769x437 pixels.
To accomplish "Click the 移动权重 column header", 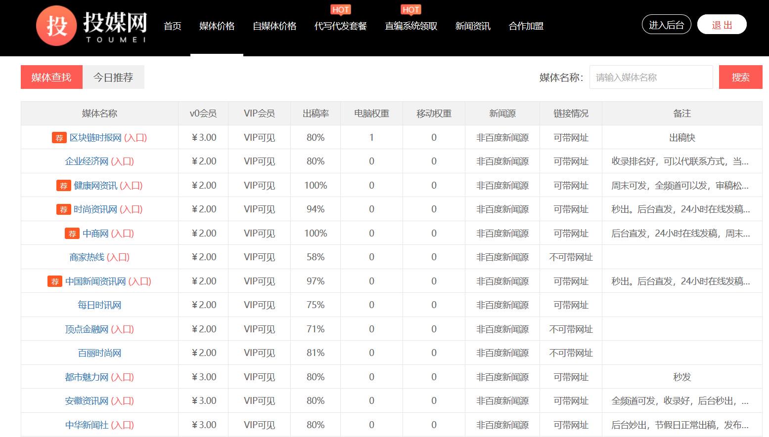I will pos(434,114).
